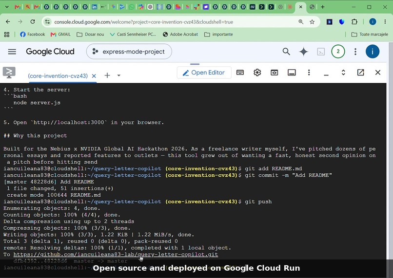Screen dimensions: 393x278
Task: Switch to the ChatGPT browser tab
Action: coord(150,7)
